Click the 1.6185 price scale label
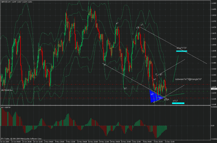 (x=214, y=99)
